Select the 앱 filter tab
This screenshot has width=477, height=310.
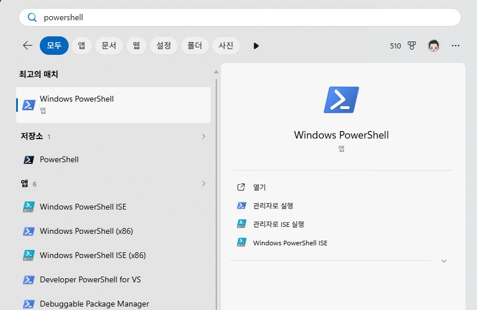tap(81, 46)
